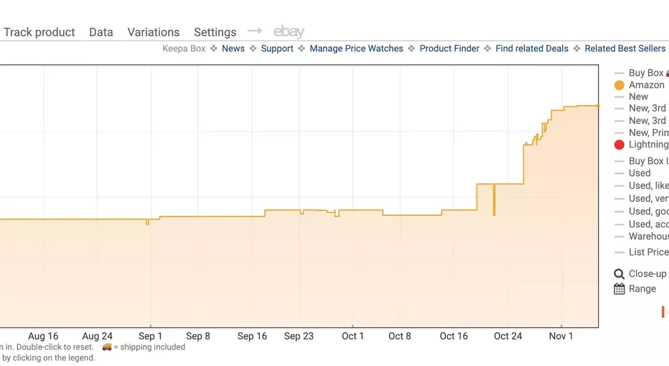Enable the Buy Box series in legend

pos(645,73)
